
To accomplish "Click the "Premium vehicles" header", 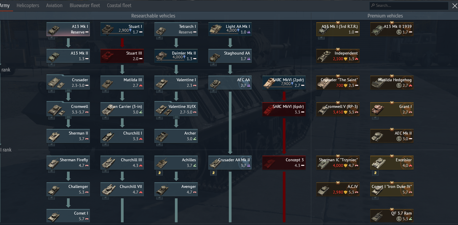I will point(385,16).
